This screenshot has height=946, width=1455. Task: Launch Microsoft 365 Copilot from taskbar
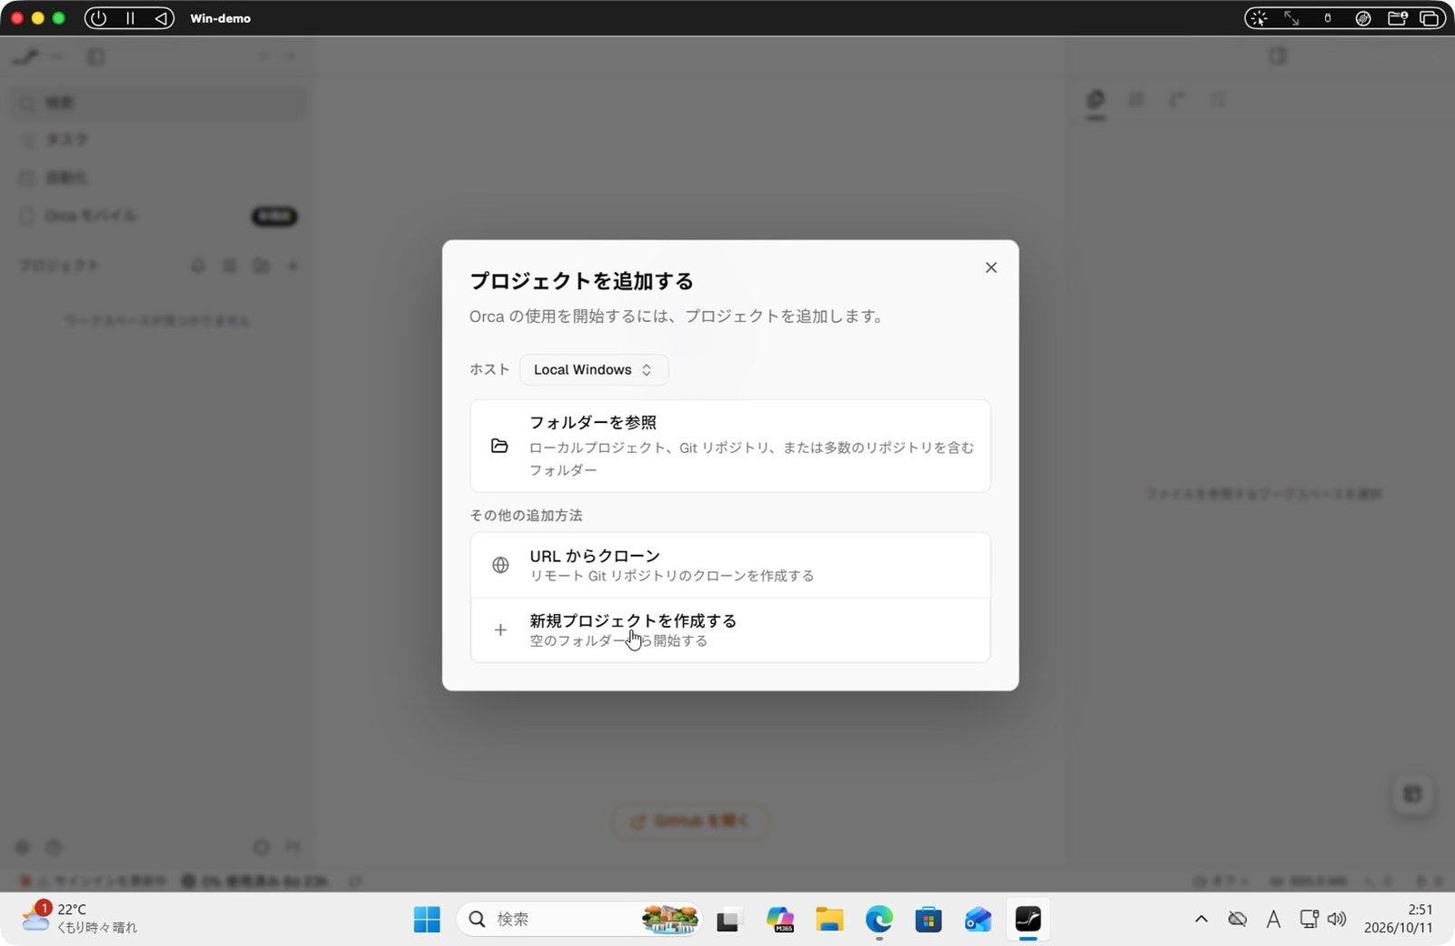pos(779,920)
